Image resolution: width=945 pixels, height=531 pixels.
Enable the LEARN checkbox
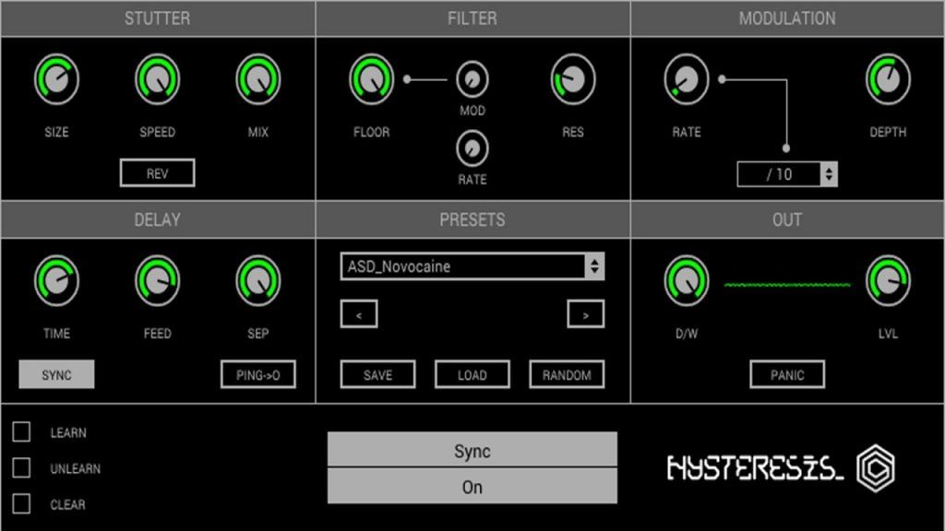pyautogui.click(x=21, y=431)
